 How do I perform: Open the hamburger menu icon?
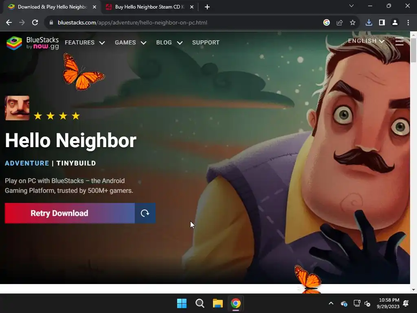tap(399, 42)
